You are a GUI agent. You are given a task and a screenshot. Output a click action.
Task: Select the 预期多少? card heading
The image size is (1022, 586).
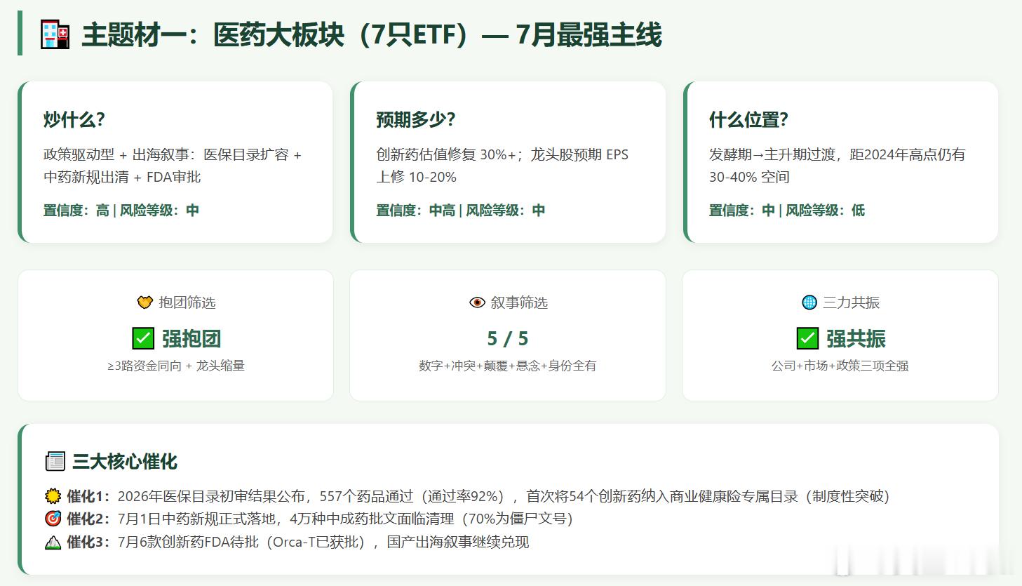coord(415,119)
